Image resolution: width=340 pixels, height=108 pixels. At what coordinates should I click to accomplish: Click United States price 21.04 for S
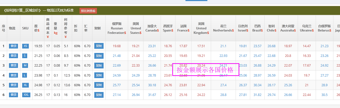(x=136, y=56)
